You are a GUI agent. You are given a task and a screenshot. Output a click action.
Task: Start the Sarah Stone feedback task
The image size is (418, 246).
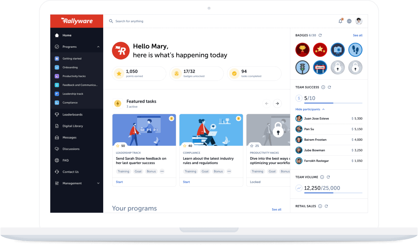coord(119,182)
